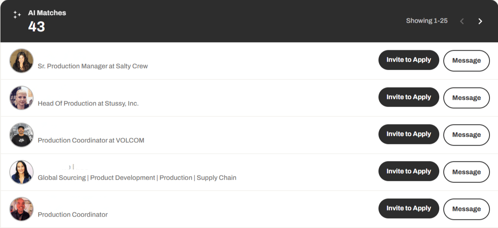Go to previous page of matches
The width and height of the screenshot is (498, 228).
[x=462, y=21]
